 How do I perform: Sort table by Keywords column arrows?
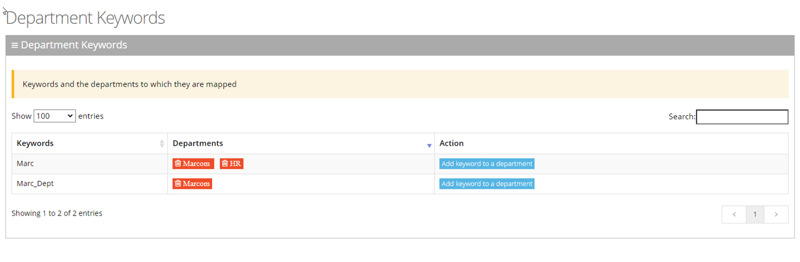(162, 143)
